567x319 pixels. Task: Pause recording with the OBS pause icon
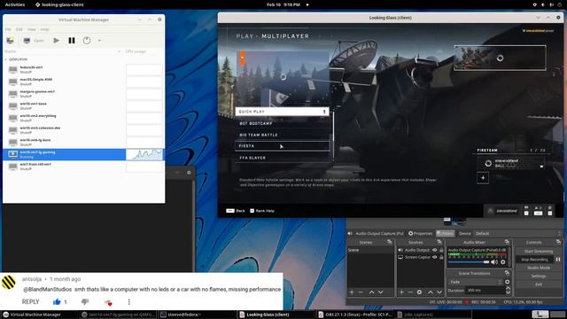click(558, 260)
